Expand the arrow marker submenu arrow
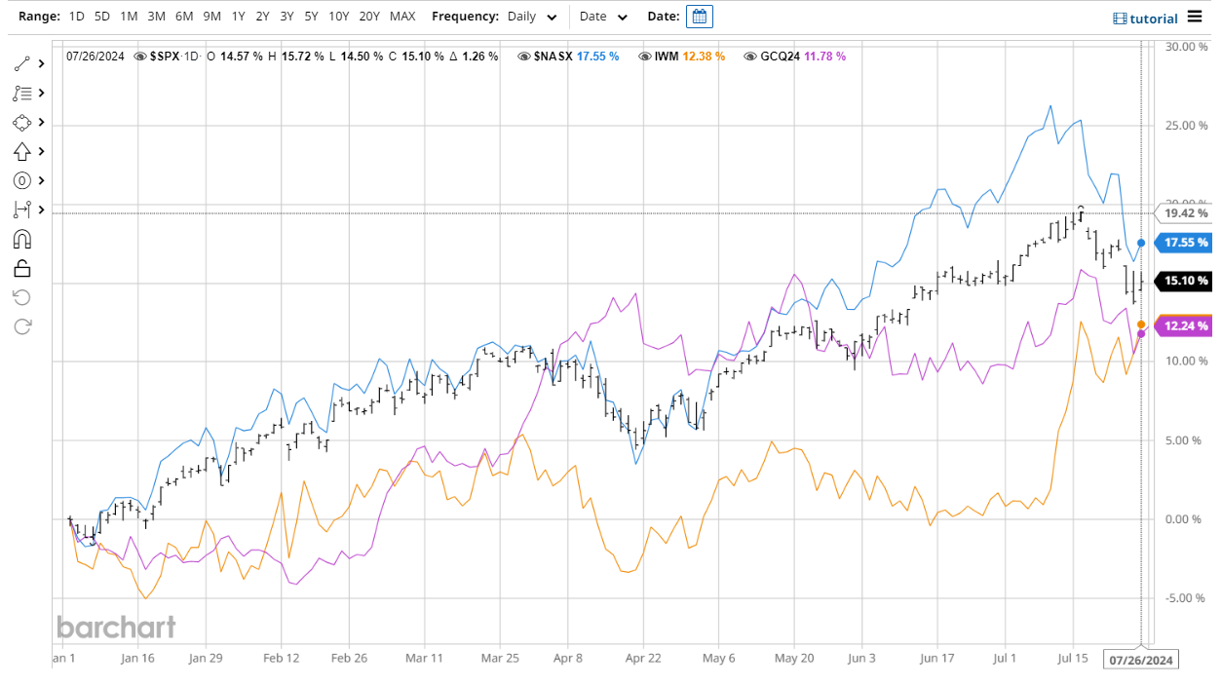This screenshot has width=1222, height=686. tap(41, 151)
